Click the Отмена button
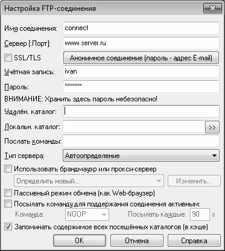The height and width of the screenshot is (251, 225). tap(137, 241)
